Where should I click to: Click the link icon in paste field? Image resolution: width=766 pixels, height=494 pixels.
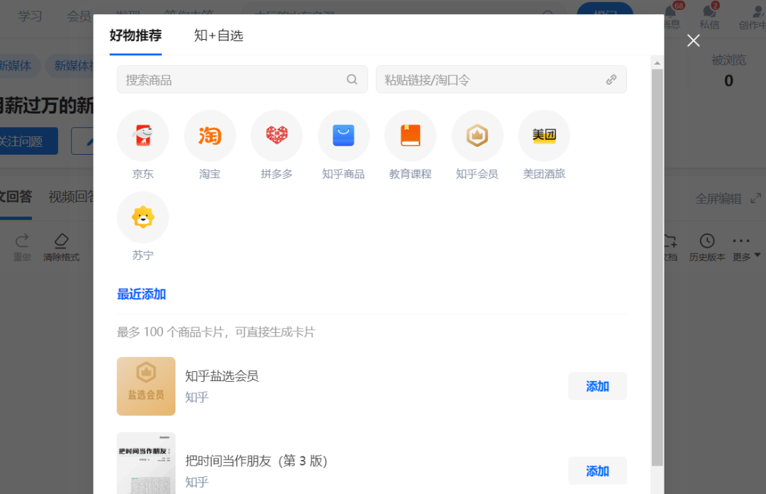[x=611, y=79]
